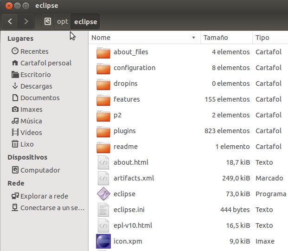Click the Vídeos film icon

15,132
